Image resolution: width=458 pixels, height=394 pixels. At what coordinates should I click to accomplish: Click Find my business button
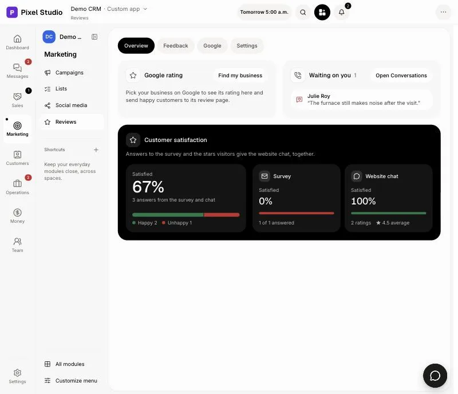[x=240, y=76]
